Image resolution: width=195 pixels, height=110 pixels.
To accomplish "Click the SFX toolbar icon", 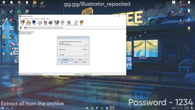I will pos(81,23).
